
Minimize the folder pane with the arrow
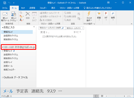click(x=34, y=27)
